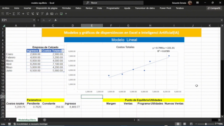This screenshot has width=224, height=126.
Task: Click the camera screenshot icon in quick toolbar
Action: [52, 14]
